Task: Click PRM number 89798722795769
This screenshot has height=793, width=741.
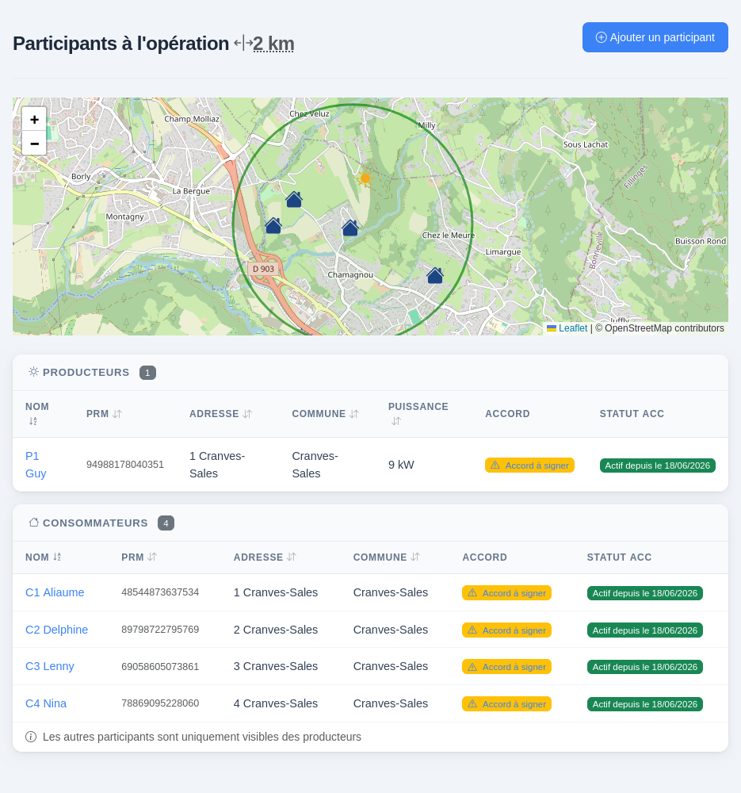Action: pyautogui.click(x=160, y=630)
